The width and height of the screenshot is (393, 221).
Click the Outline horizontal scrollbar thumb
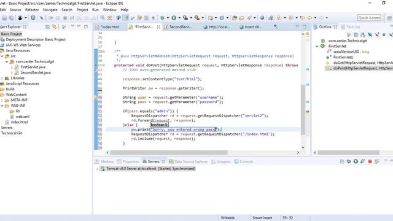point(348,152)
